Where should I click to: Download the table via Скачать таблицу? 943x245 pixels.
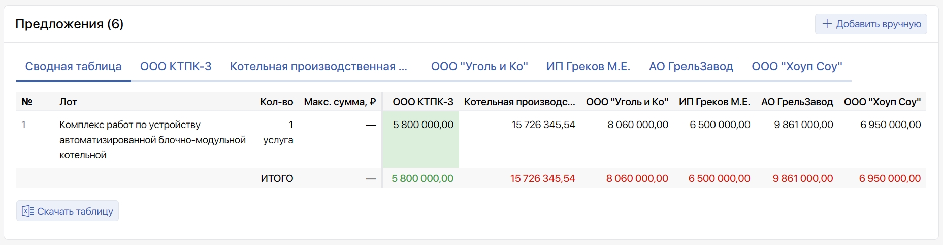pos(75,211)
